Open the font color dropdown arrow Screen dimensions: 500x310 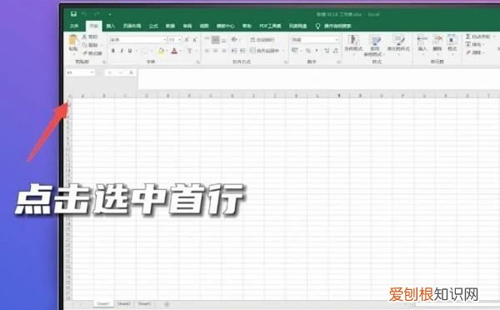[180, 51]
